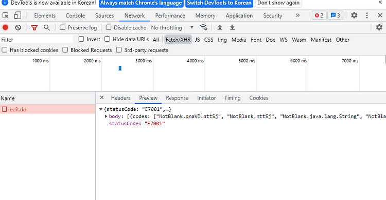Image resolution: width=386 pixels, height=200 pixels.
Task: Check Has blocked cookies
Action: [x=5, y=50]
